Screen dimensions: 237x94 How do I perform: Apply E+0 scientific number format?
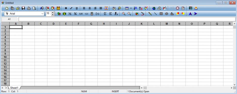[x=97, y=14]
